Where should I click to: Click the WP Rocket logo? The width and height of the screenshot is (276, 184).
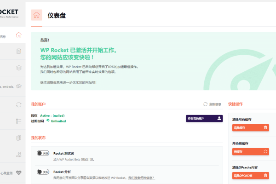click(9, 11)
